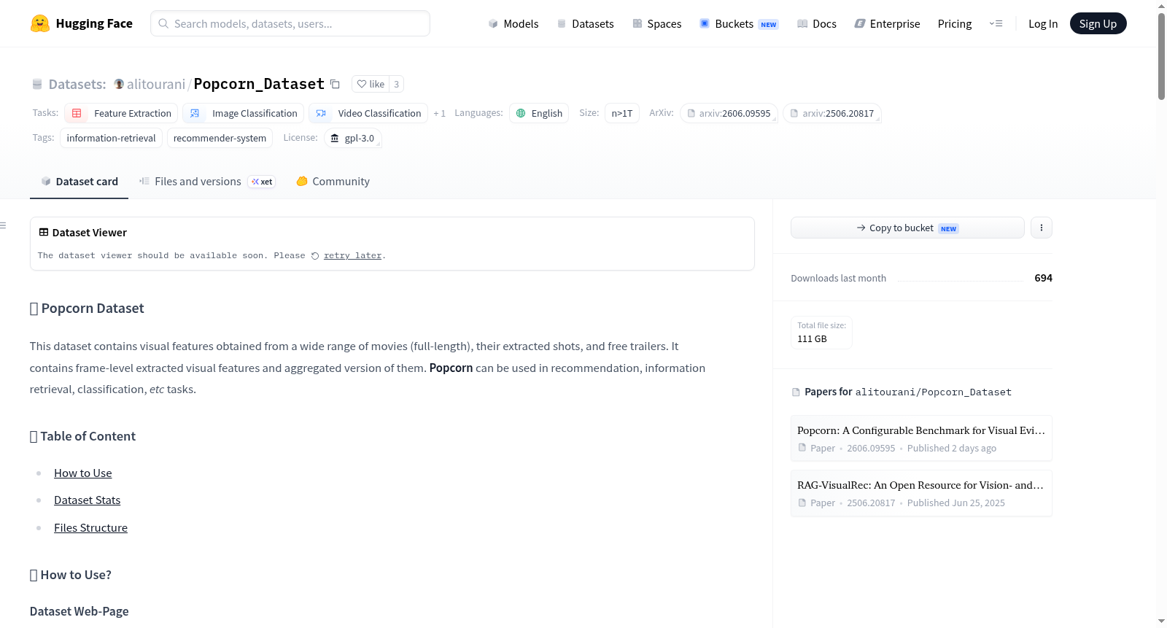Open the Image Classification task tag
The width and height of the screenshot is (1167, 628).
(243, 113)
